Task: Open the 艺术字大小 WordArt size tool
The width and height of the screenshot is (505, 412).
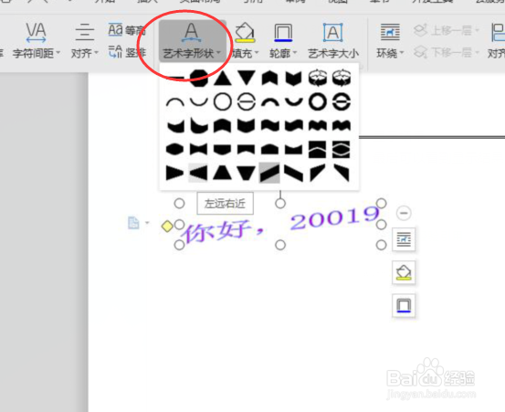Action: (x=333, y=39)
